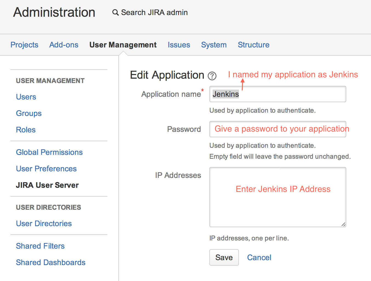The width and height of the screenshot is (371, 281).
Task: Open Global Permissions page
Action: pos(49,152)
